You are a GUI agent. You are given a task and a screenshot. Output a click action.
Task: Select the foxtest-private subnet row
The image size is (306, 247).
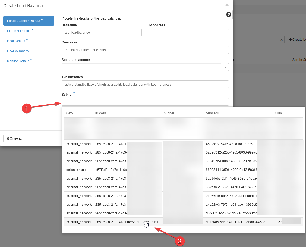pos(76,170)
